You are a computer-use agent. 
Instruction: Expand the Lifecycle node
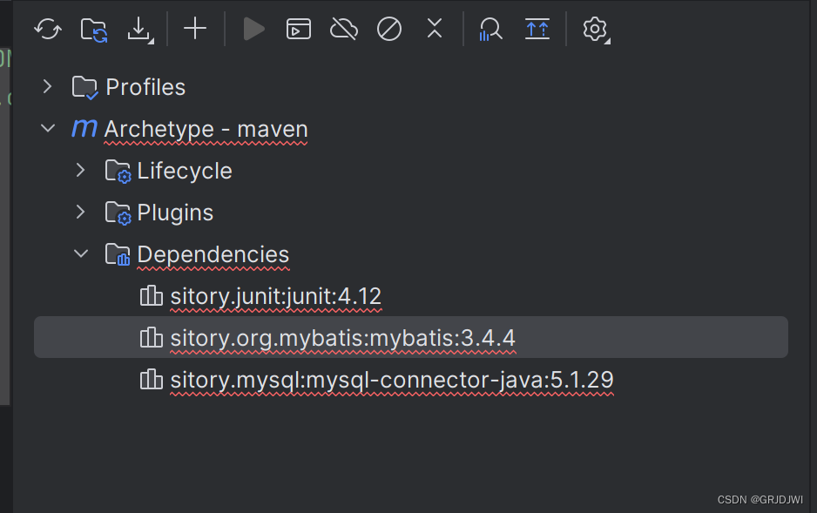pyautogui.click(x=80, y=170)
